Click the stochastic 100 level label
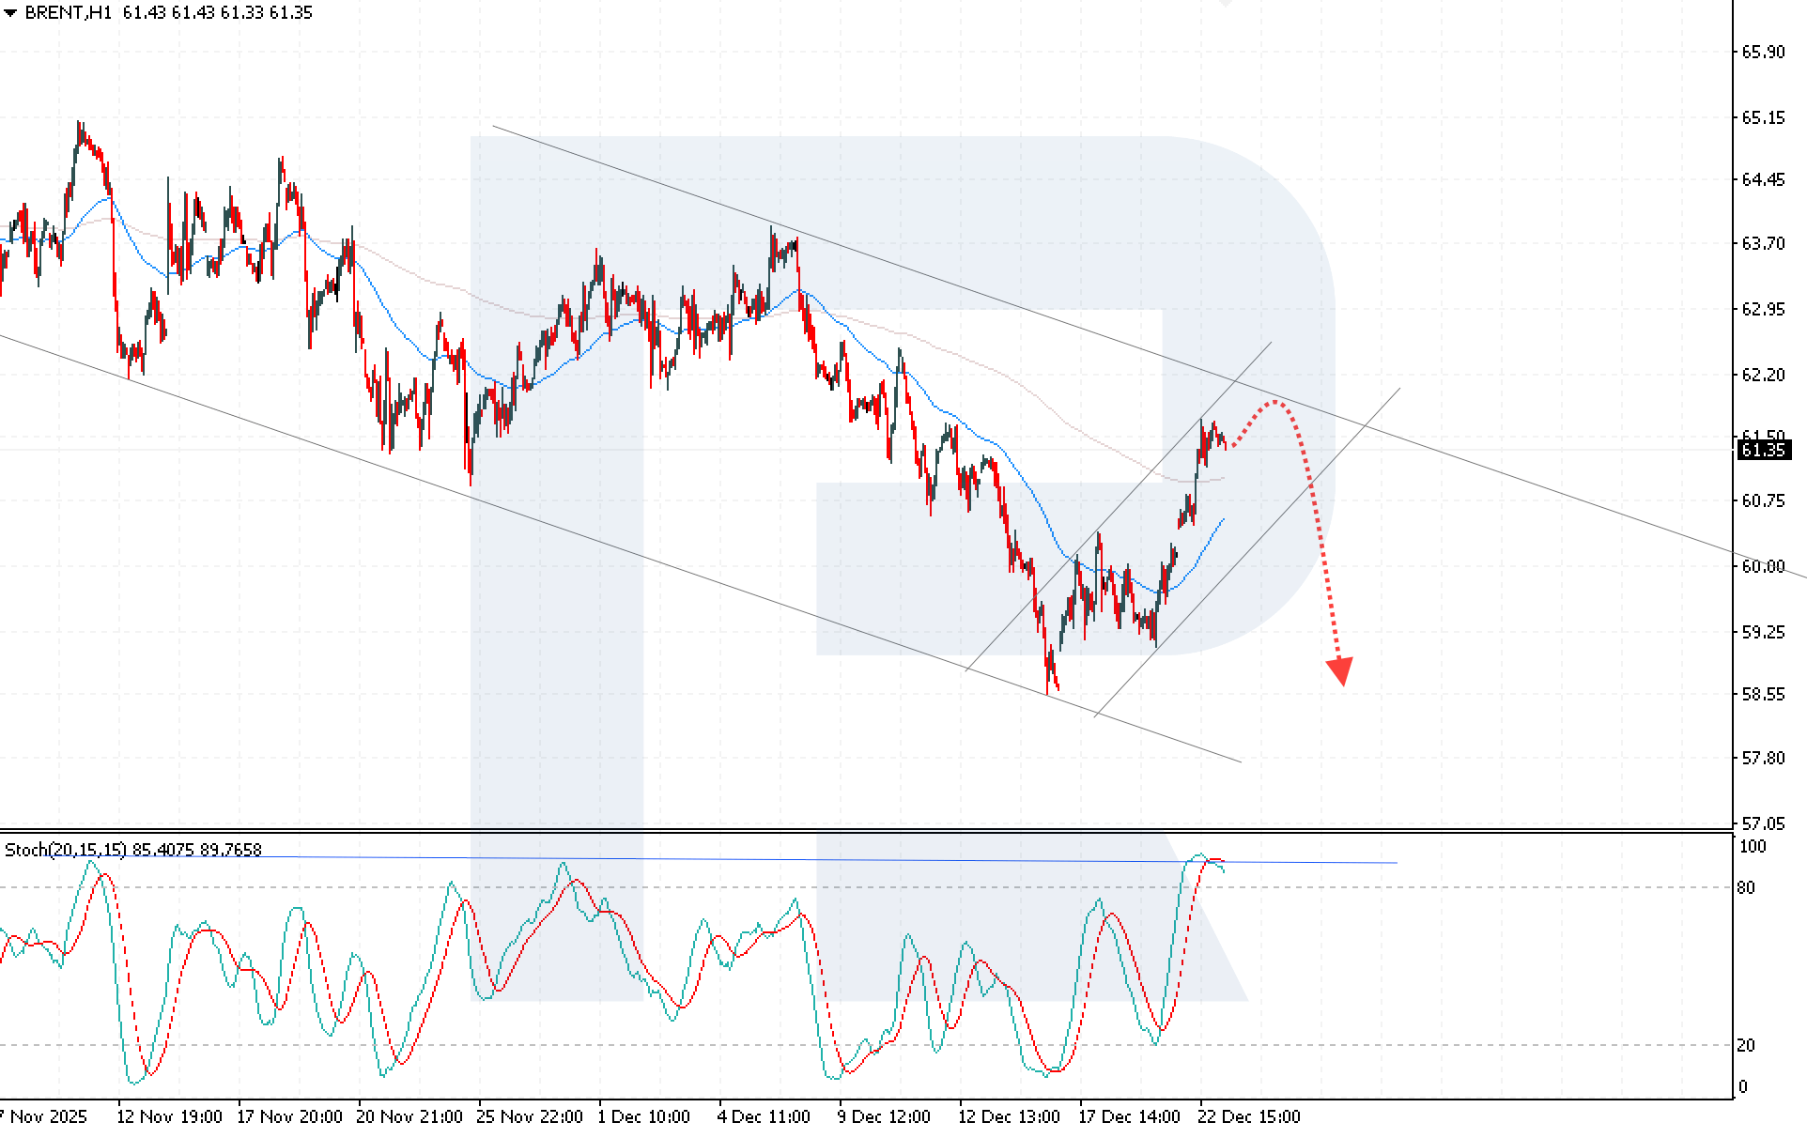 (x=1753, y=847)
